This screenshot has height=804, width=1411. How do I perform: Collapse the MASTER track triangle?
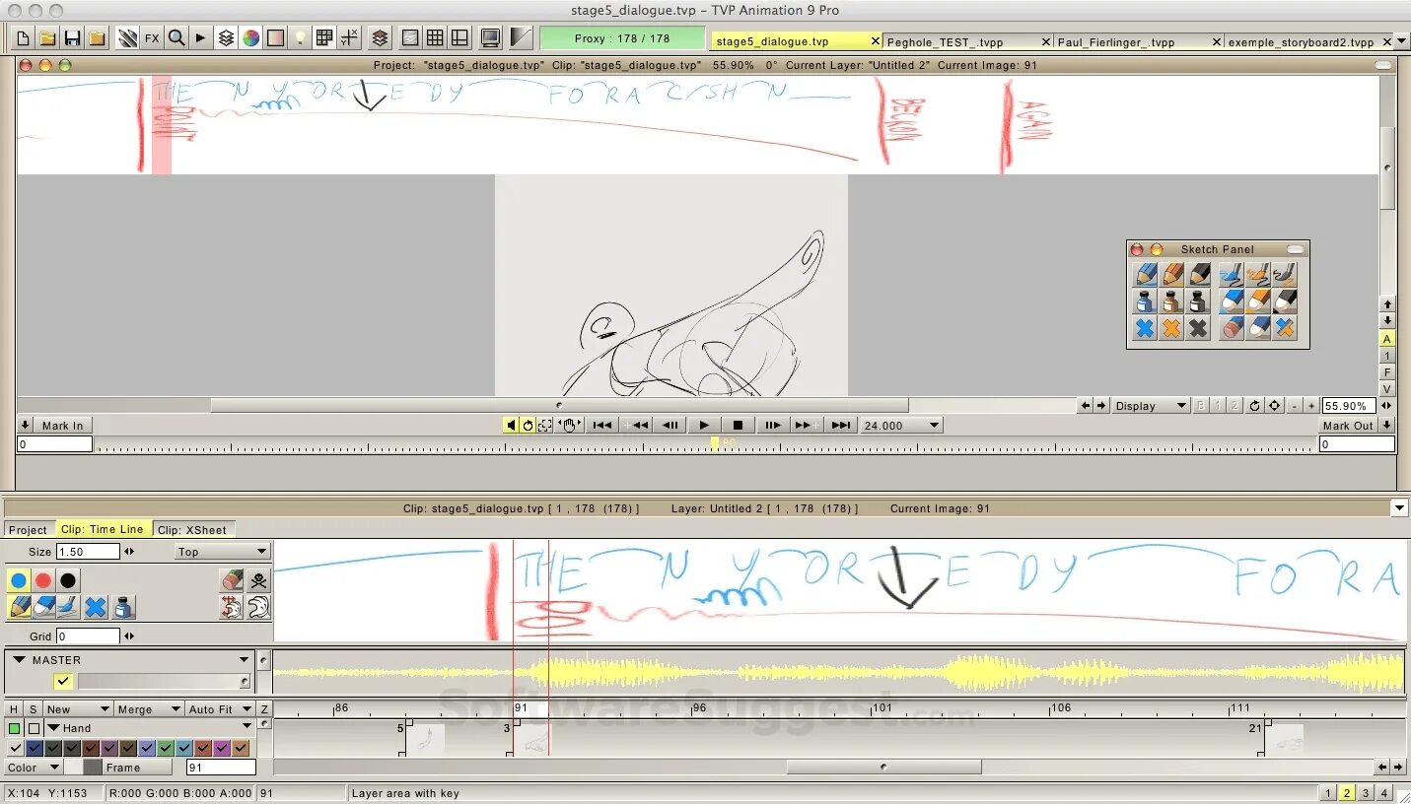(x=19, y=660)
